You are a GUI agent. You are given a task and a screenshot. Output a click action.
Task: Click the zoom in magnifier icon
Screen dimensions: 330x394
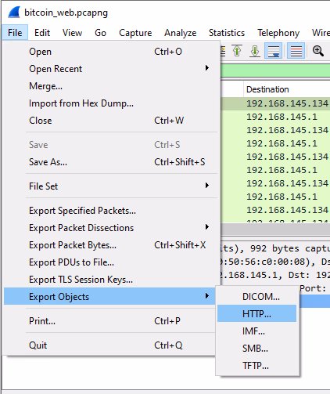tap(318, 51)
